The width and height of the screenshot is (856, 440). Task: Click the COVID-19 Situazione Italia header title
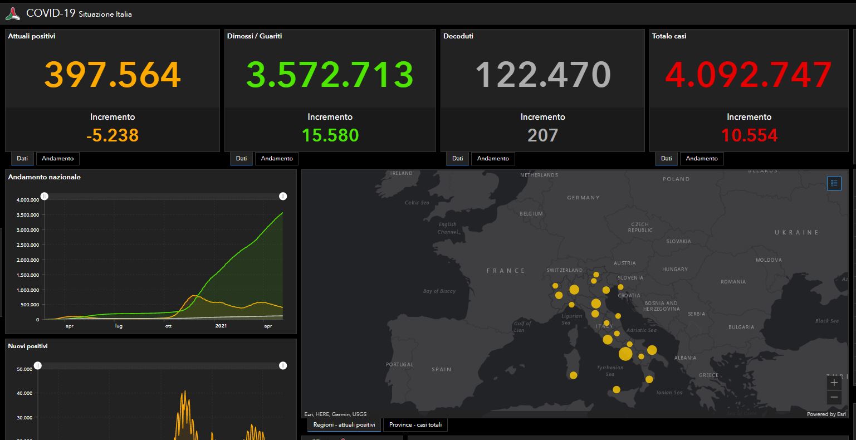point(79,14)
